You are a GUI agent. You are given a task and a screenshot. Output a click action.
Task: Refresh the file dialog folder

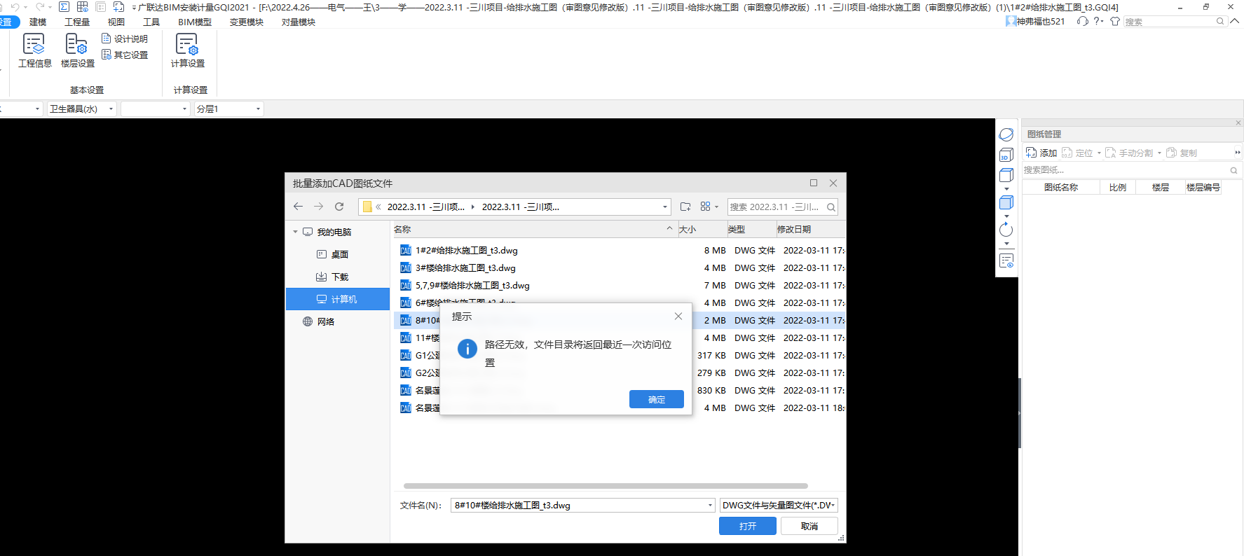[339, 207]
